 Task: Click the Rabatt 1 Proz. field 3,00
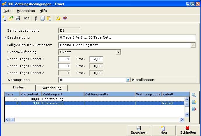pos(96,59)
